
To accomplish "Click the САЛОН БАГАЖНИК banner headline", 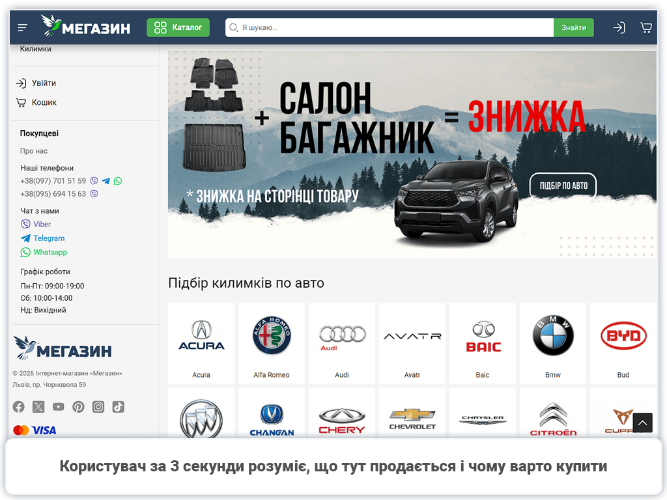I will coord(356,118).
